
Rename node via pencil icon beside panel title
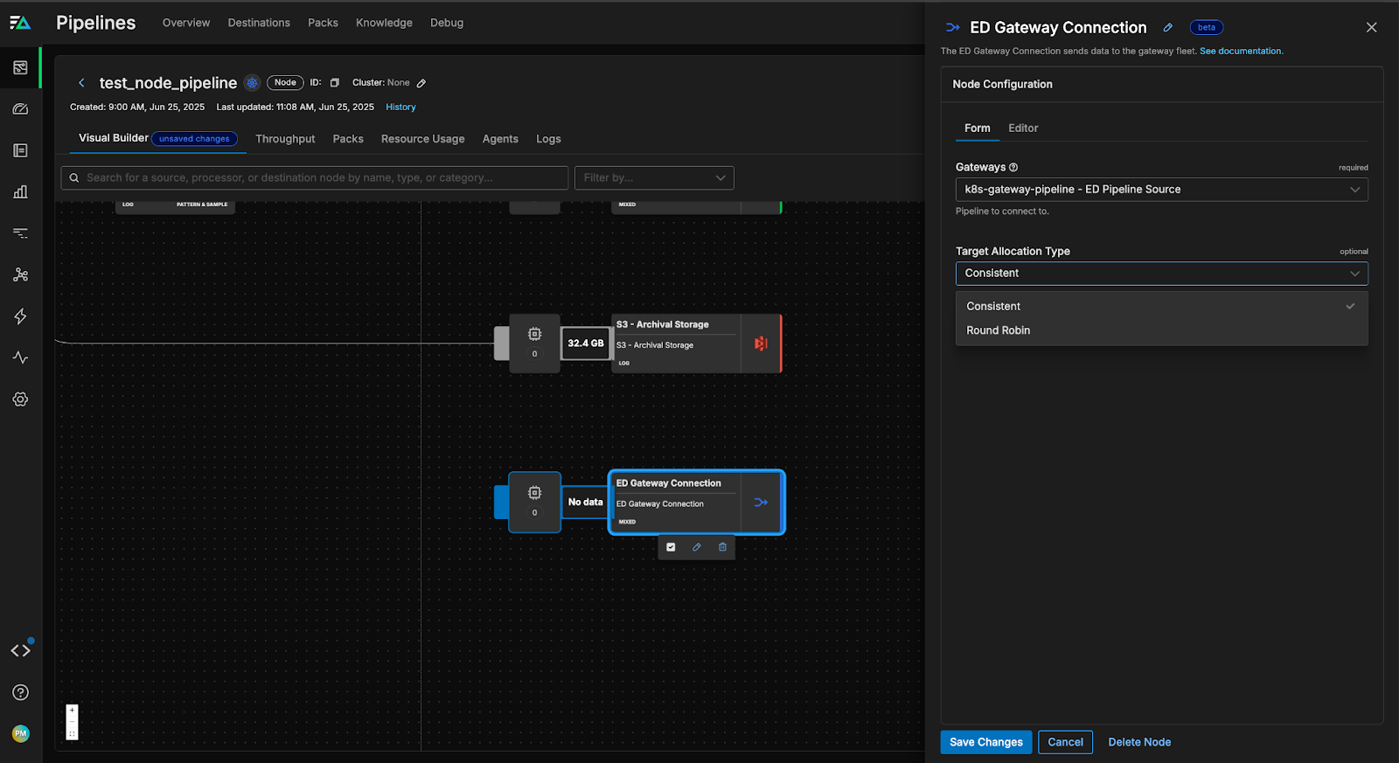1167,28
